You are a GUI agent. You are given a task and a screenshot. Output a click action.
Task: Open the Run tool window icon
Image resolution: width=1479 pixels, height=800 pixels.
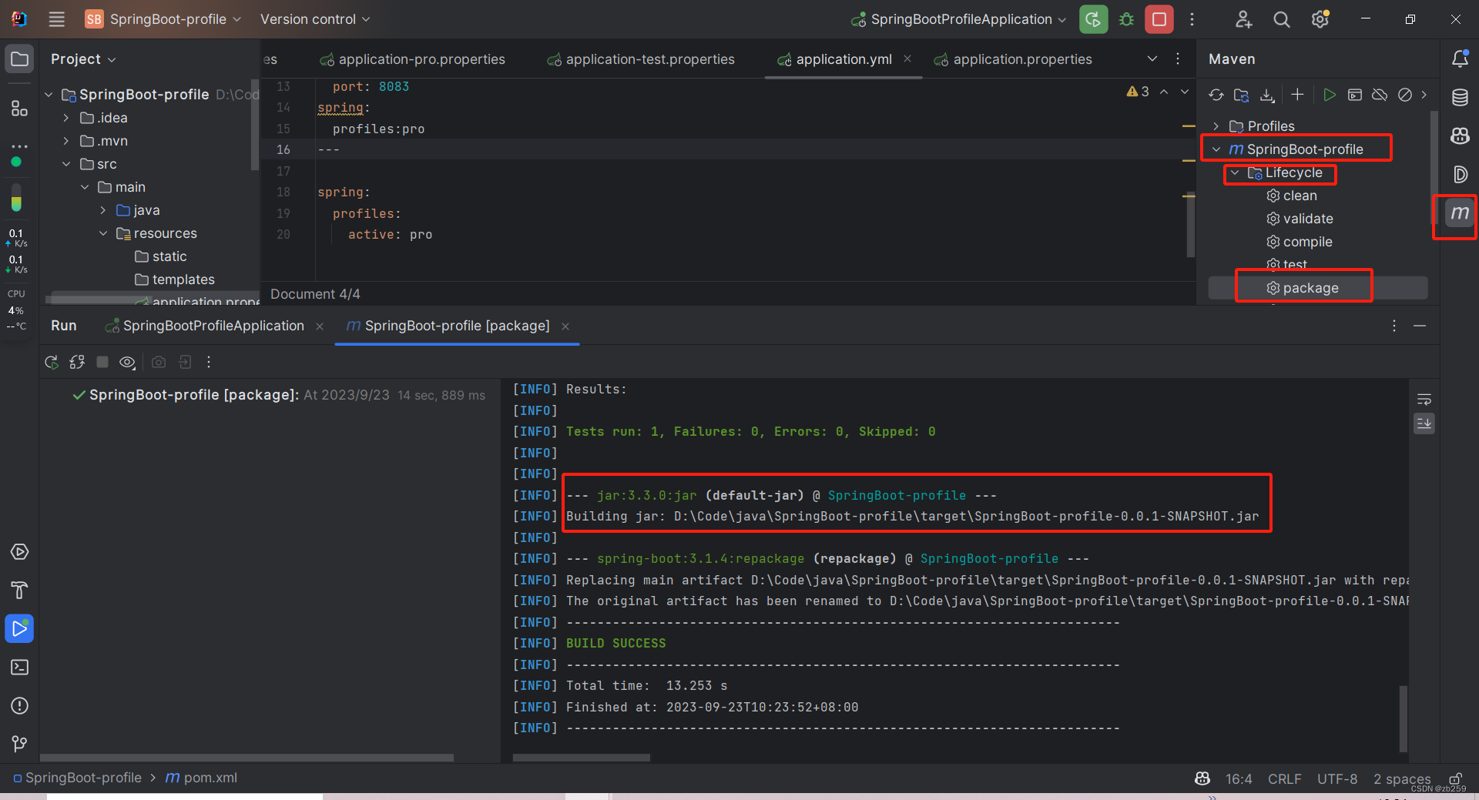19,628
